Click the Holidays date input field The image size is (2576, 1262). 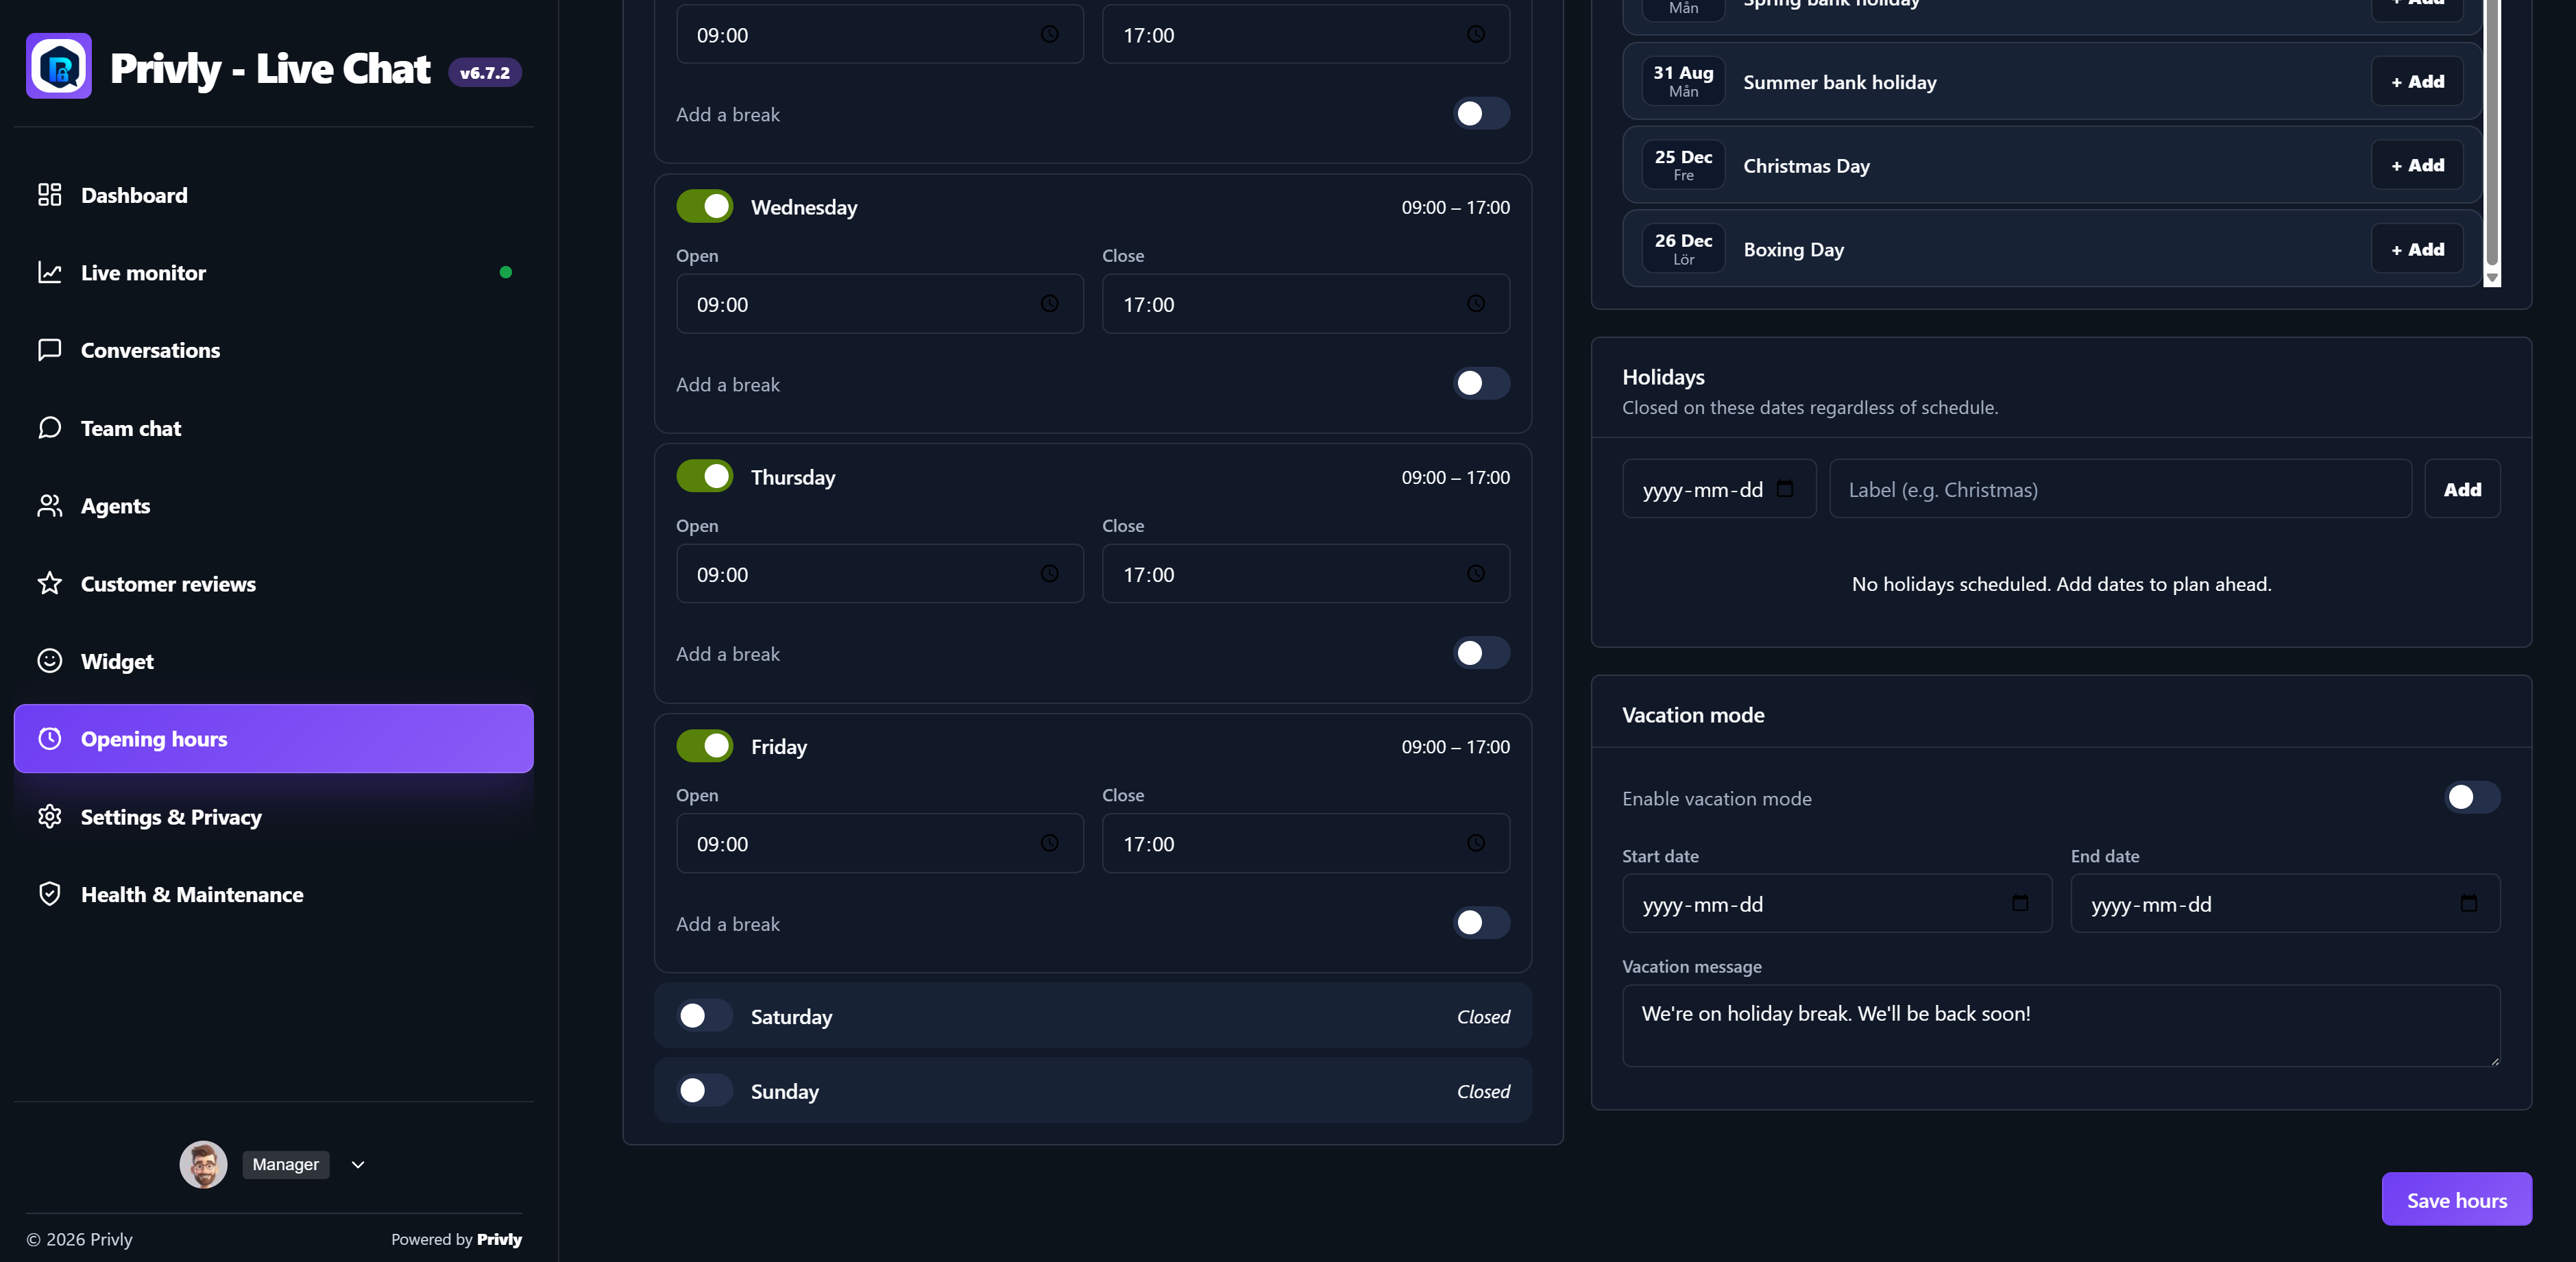tap(1719, 489)
